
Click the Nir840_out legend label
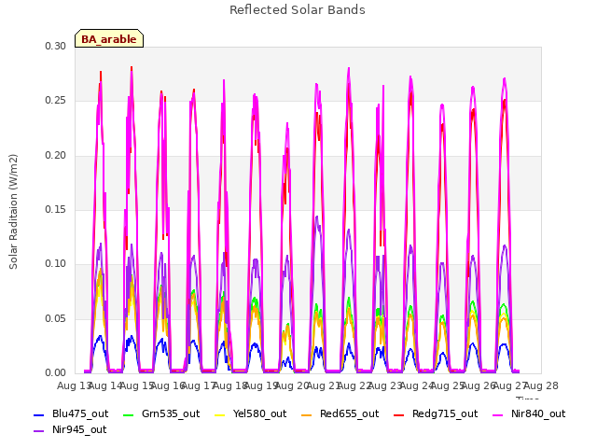click(538, 413)
